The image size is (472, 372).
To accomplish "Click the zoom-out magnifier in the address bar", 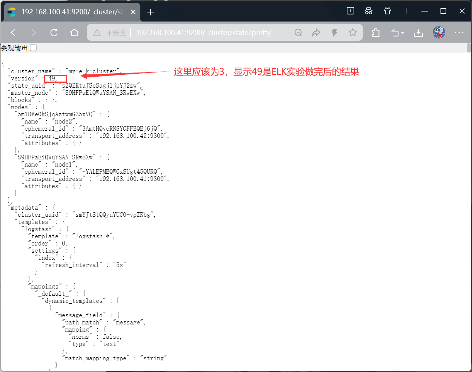I will (x=298, y=33).
